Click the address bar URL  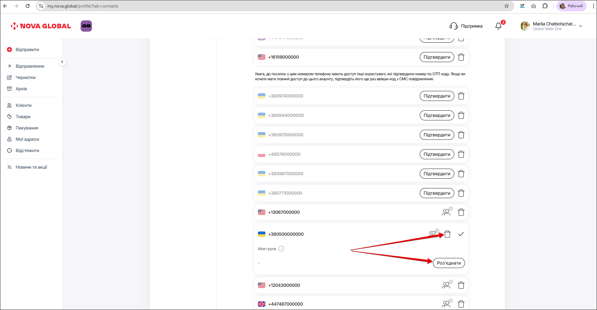pyautogui.click(x=83, y=6)
